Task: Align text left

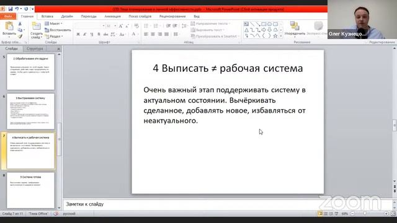Action: [x=146, y=34]
